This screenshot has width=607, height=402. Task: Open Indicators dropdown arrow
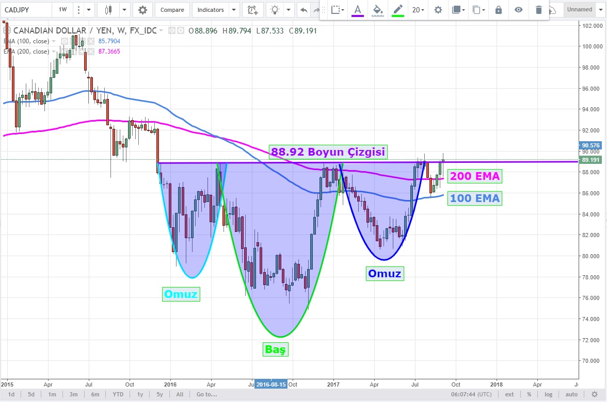[234, 10]
